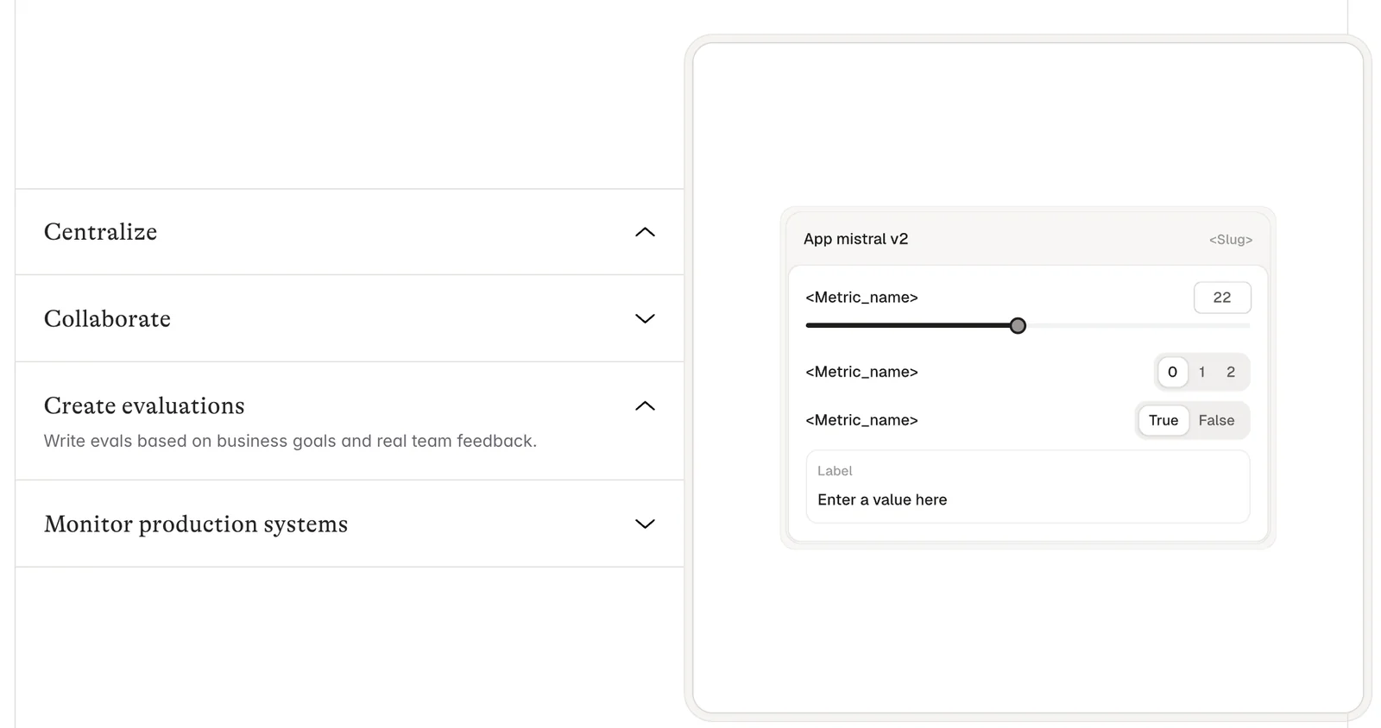Expand Monitor production systems chevron arrow
Image resolution: width=1381 pixels, height=728 pixels.
click(x=645, y=524)
